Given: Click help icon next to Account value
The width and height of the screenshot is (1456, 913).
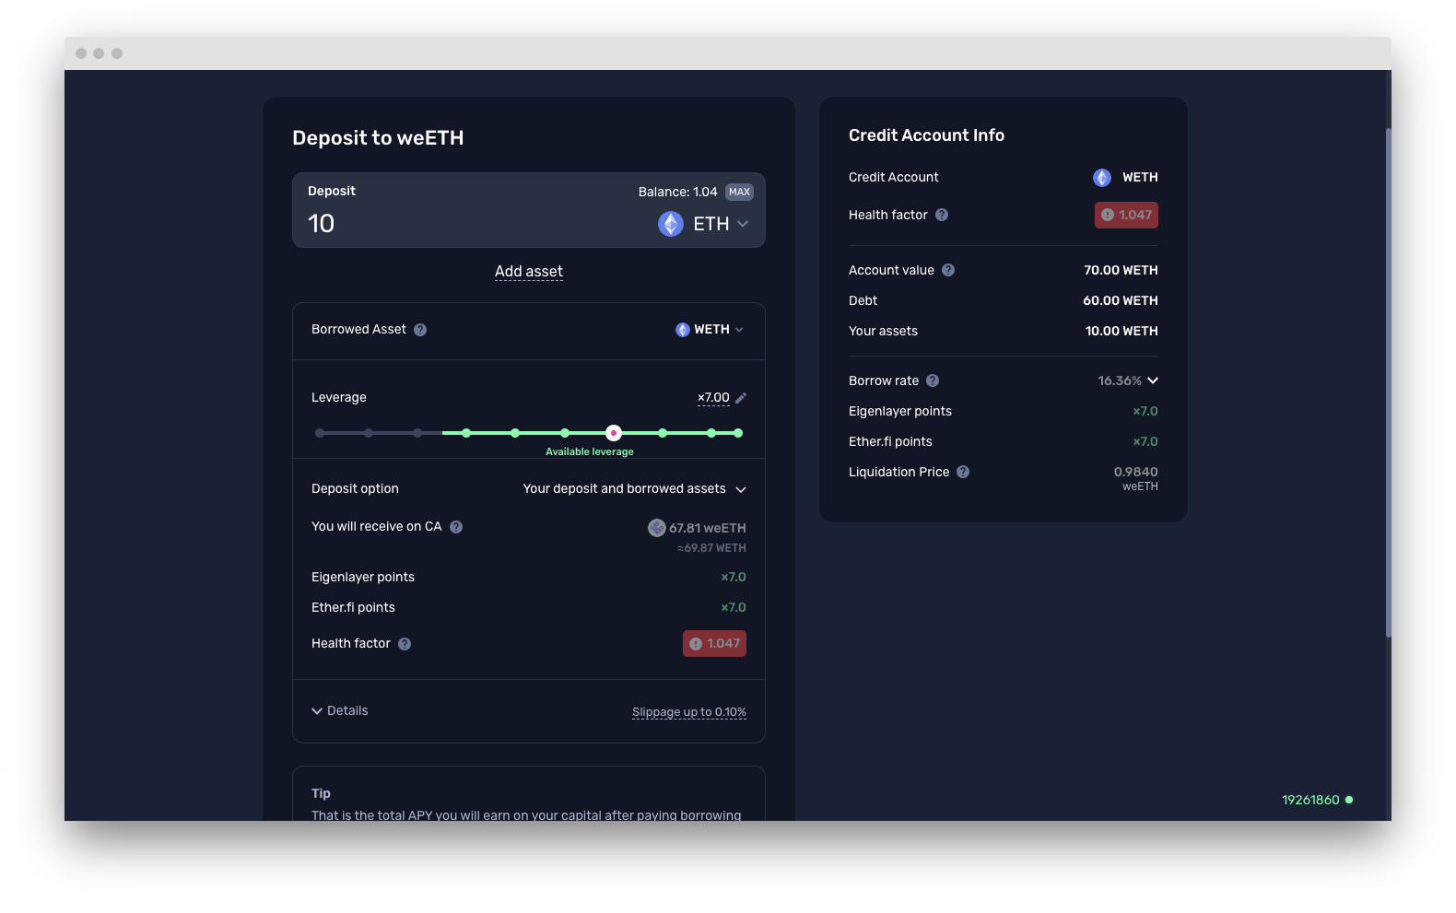Looking at the screenshot, I should point(948,270).
